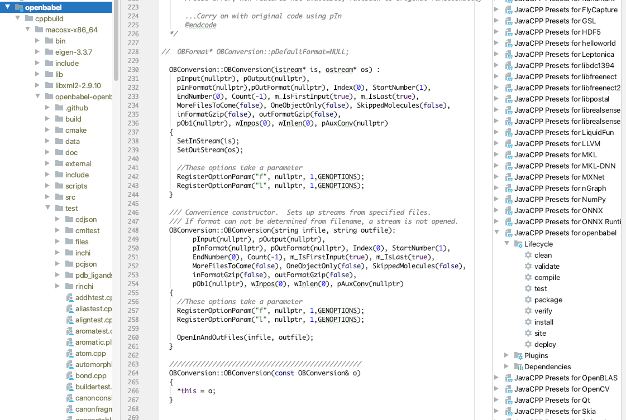Click the libxml2-2.9.10 folder icon

coord(49,85)
